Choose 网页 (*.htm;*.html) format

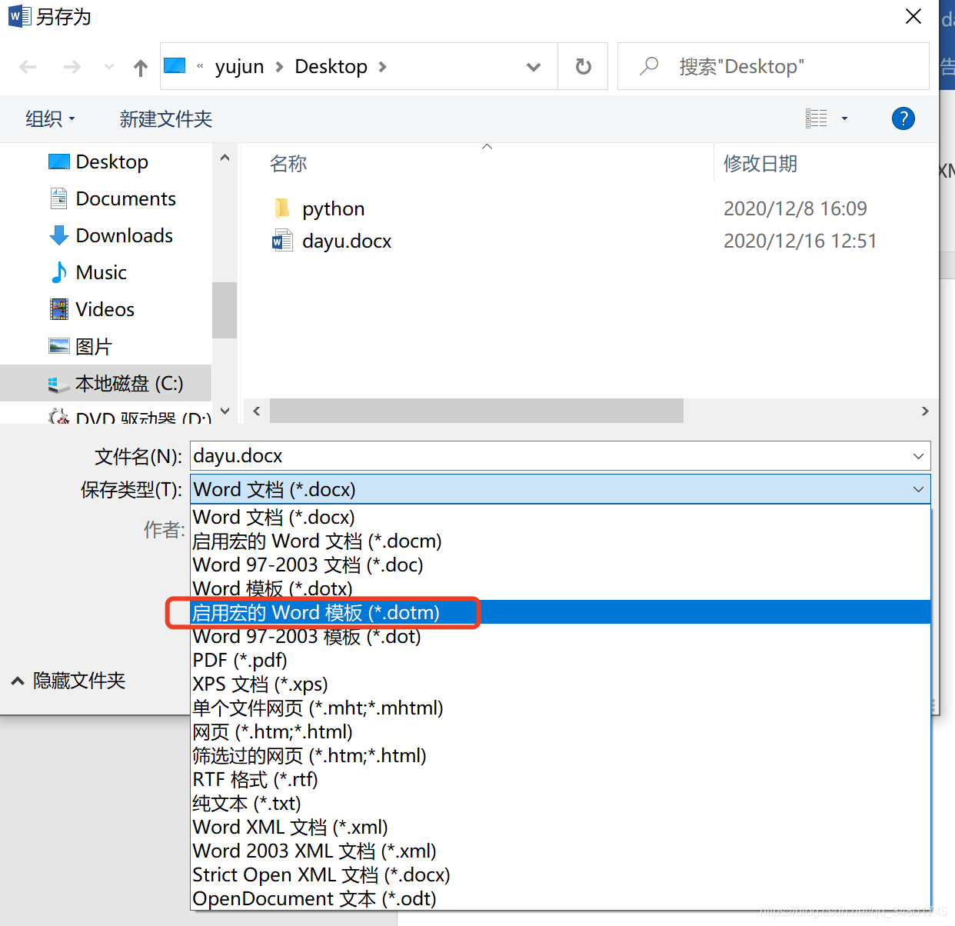[561, 731]
